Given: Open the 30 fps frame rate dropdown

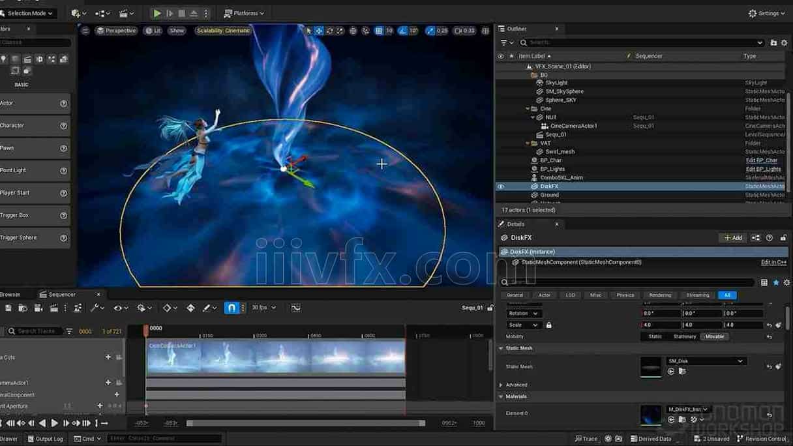Looking at the screenshot, I should tap(264, 308).
